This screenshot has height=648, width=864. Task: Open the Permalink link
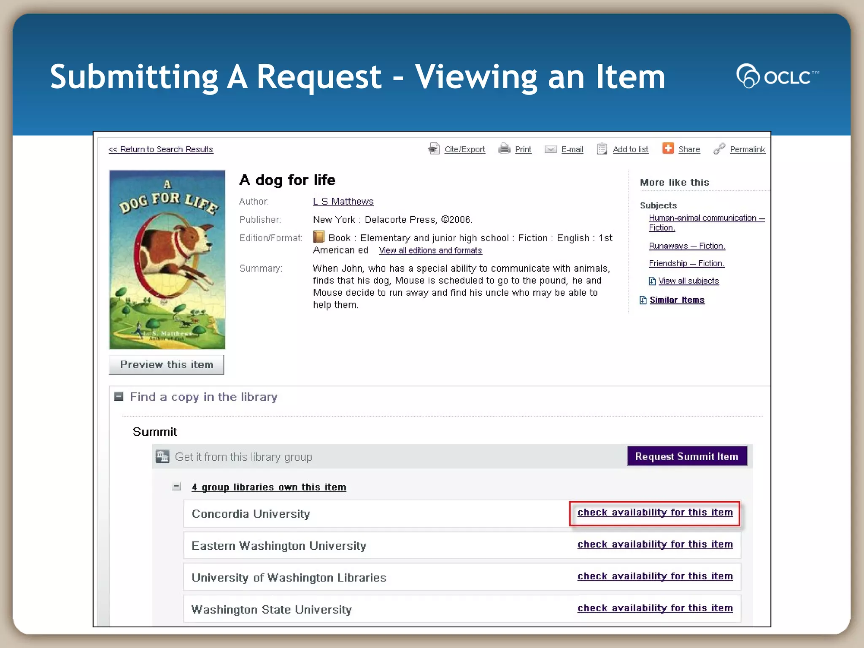[748, 149]
